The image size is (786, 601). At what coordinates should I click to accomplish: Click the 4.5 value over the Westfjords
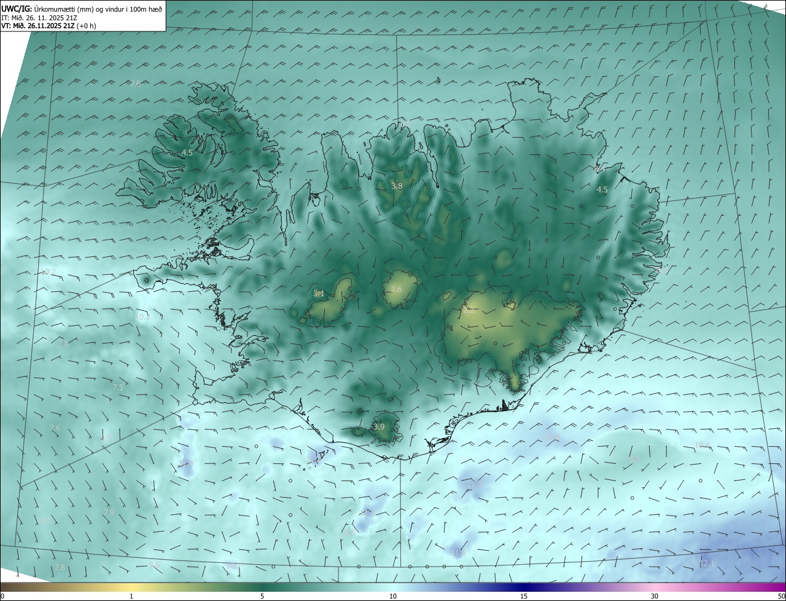coord(187,152)
